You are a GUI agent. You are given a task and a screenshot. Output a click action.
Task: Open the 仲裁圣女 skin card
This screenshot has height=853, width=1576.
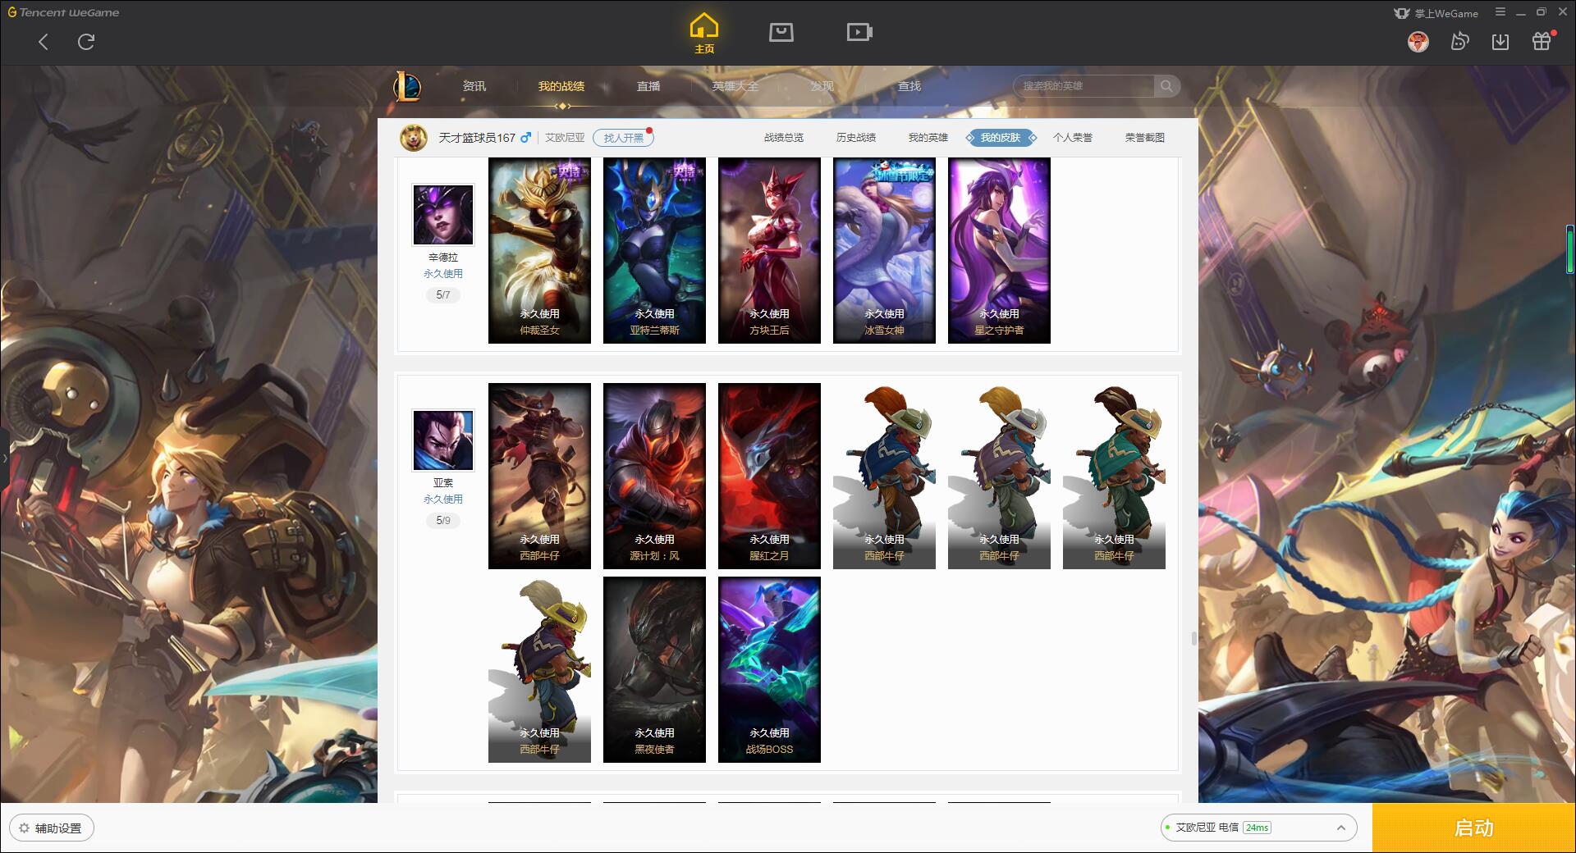point(539,250)
